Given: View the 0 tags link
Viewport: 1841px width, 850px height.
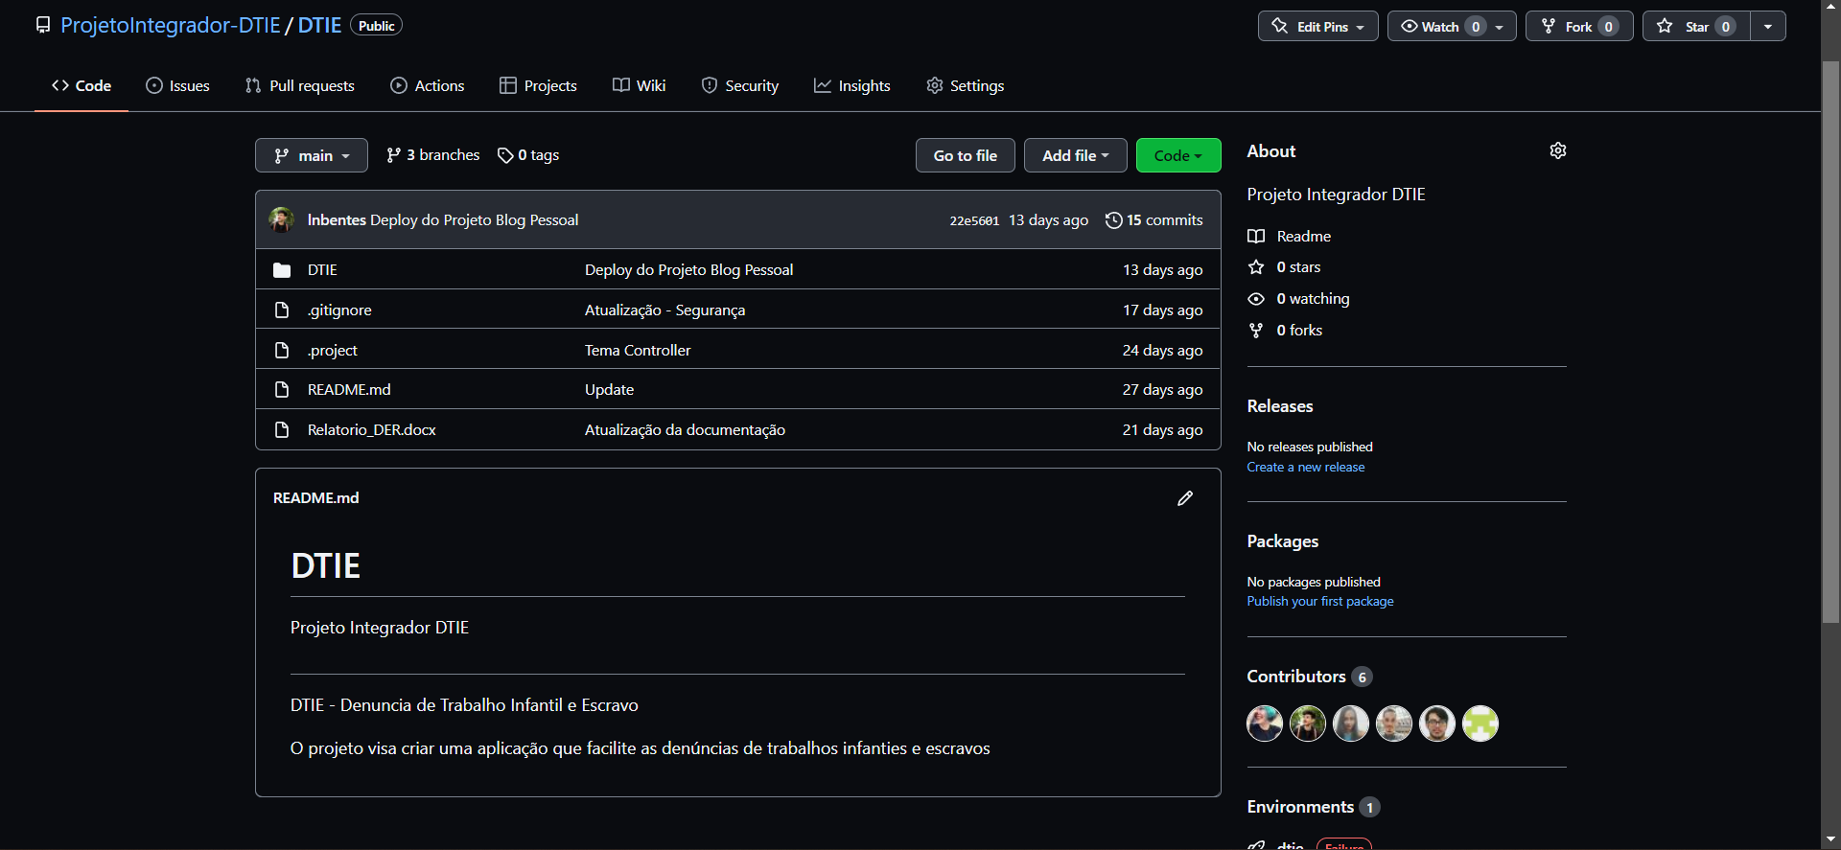Looking at the screenshot, I should [528, 155].
